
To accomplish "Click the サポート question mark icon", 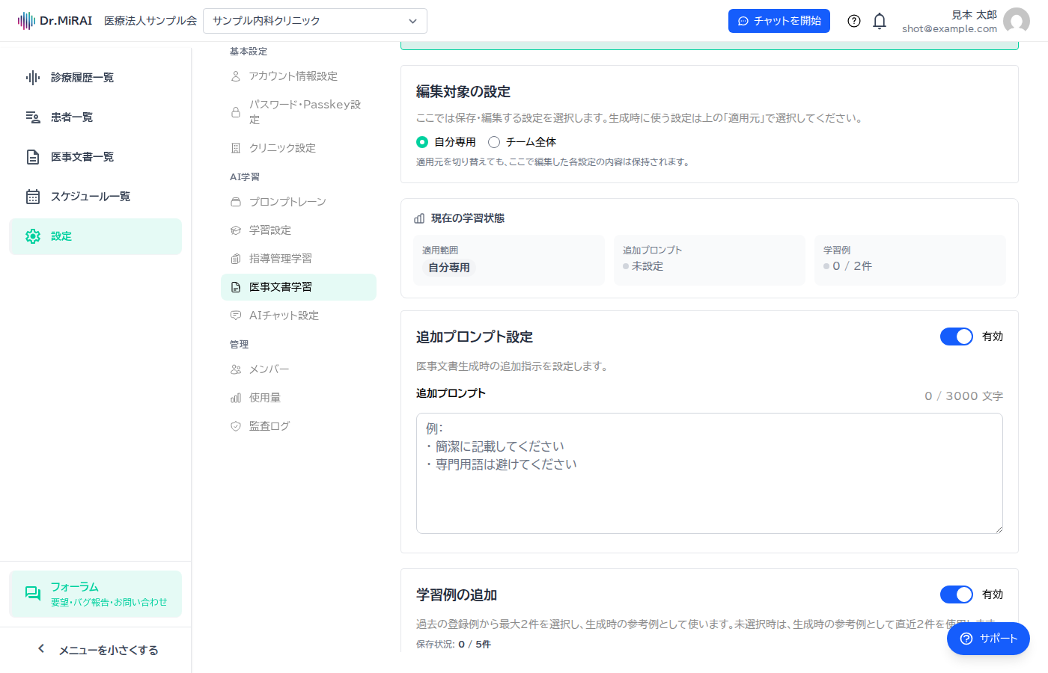I will (x=966, y=639).
